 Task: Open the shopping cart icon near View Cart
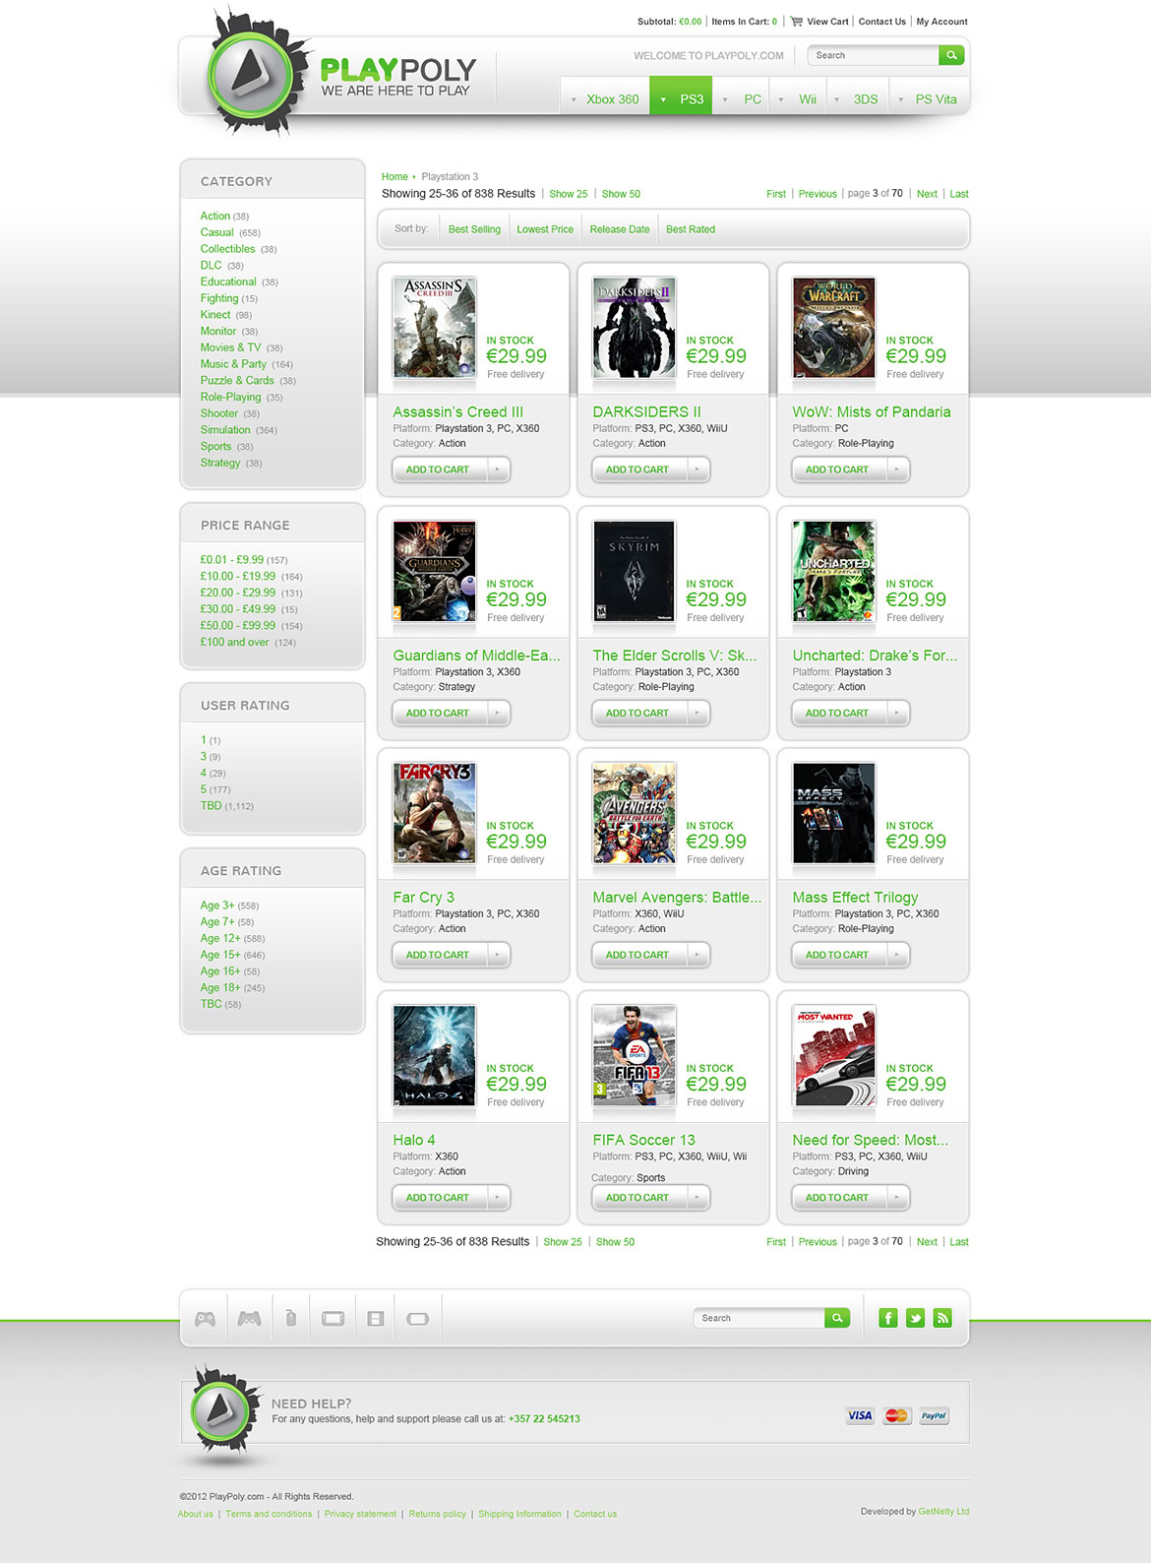[797, 21]
